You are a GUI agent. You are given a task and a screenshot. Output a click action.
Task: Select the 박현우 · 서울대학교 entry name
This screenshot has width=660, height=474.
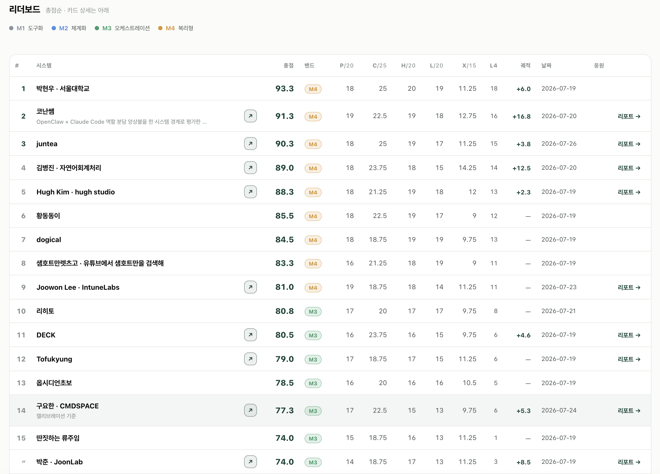point(63,89)
